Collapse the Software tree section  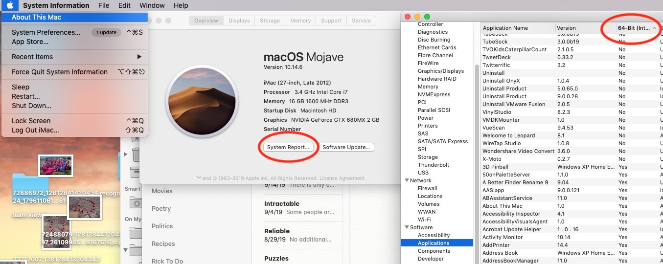406,227
